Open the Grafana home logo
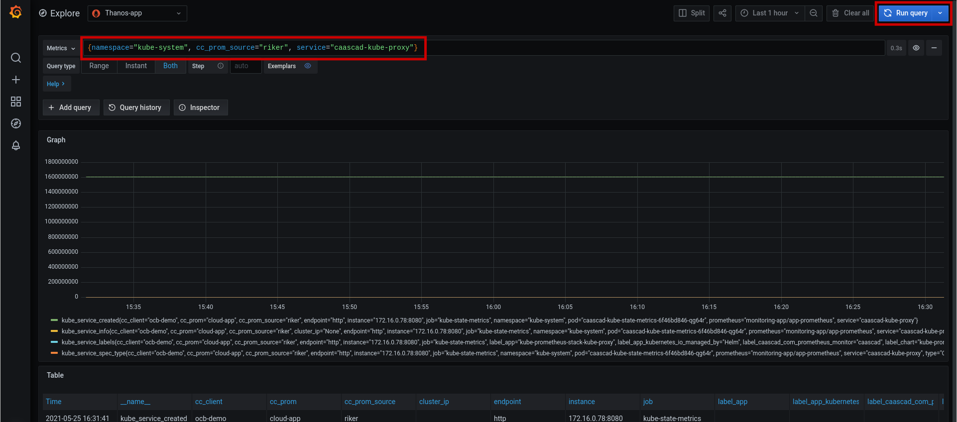Screen dimensions: 957x422 (x=16, y=12)
